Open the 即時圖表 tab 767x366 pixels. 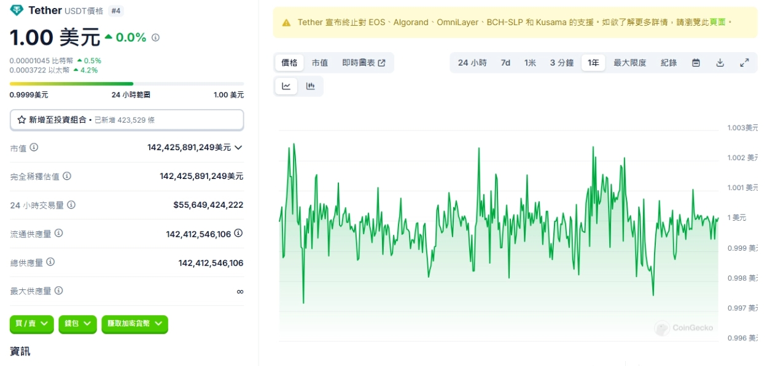tap(364, 63)
